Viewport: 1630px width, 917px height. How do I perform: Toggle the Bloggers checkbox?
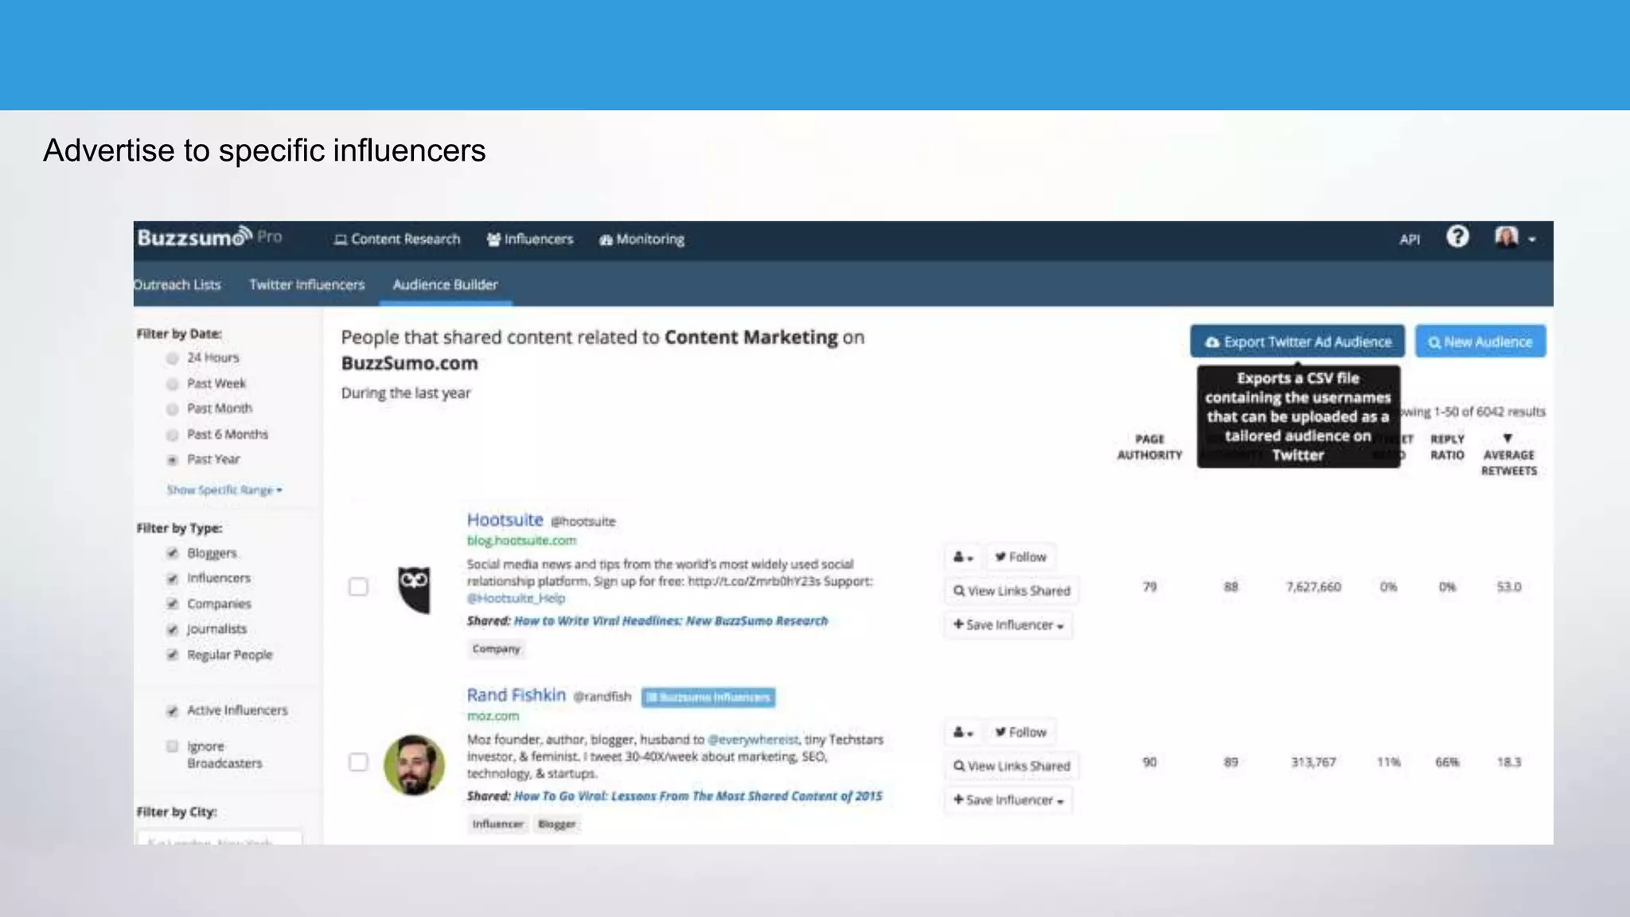point(172,553)
